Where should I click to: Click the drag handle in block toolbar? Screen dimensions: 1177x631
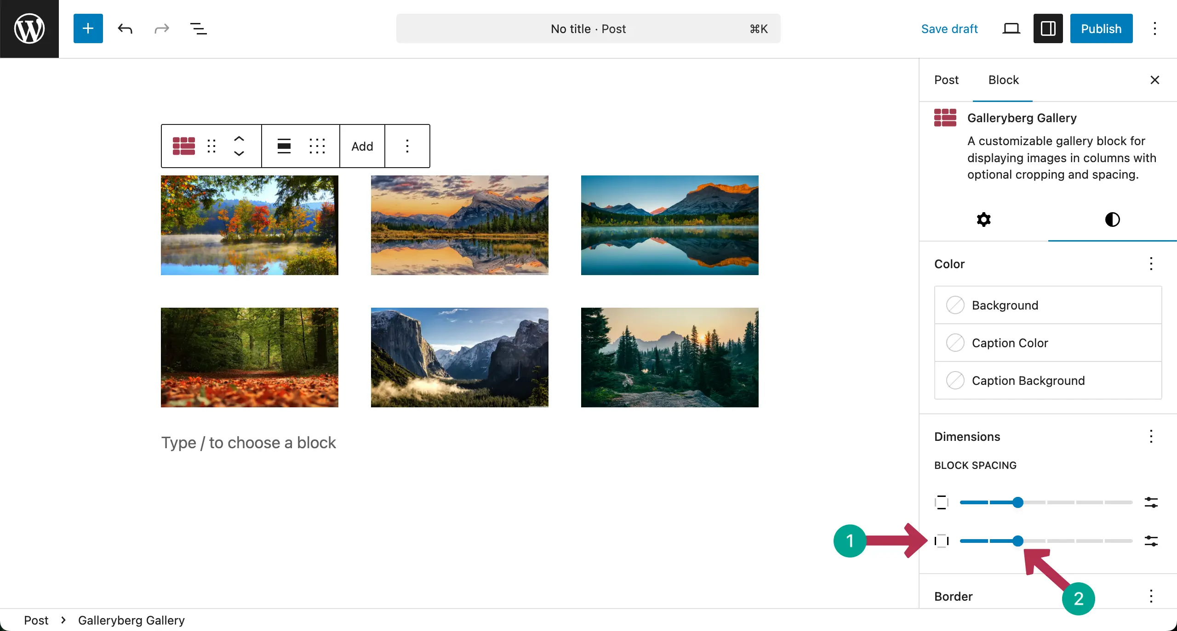(x=211, y=146)
